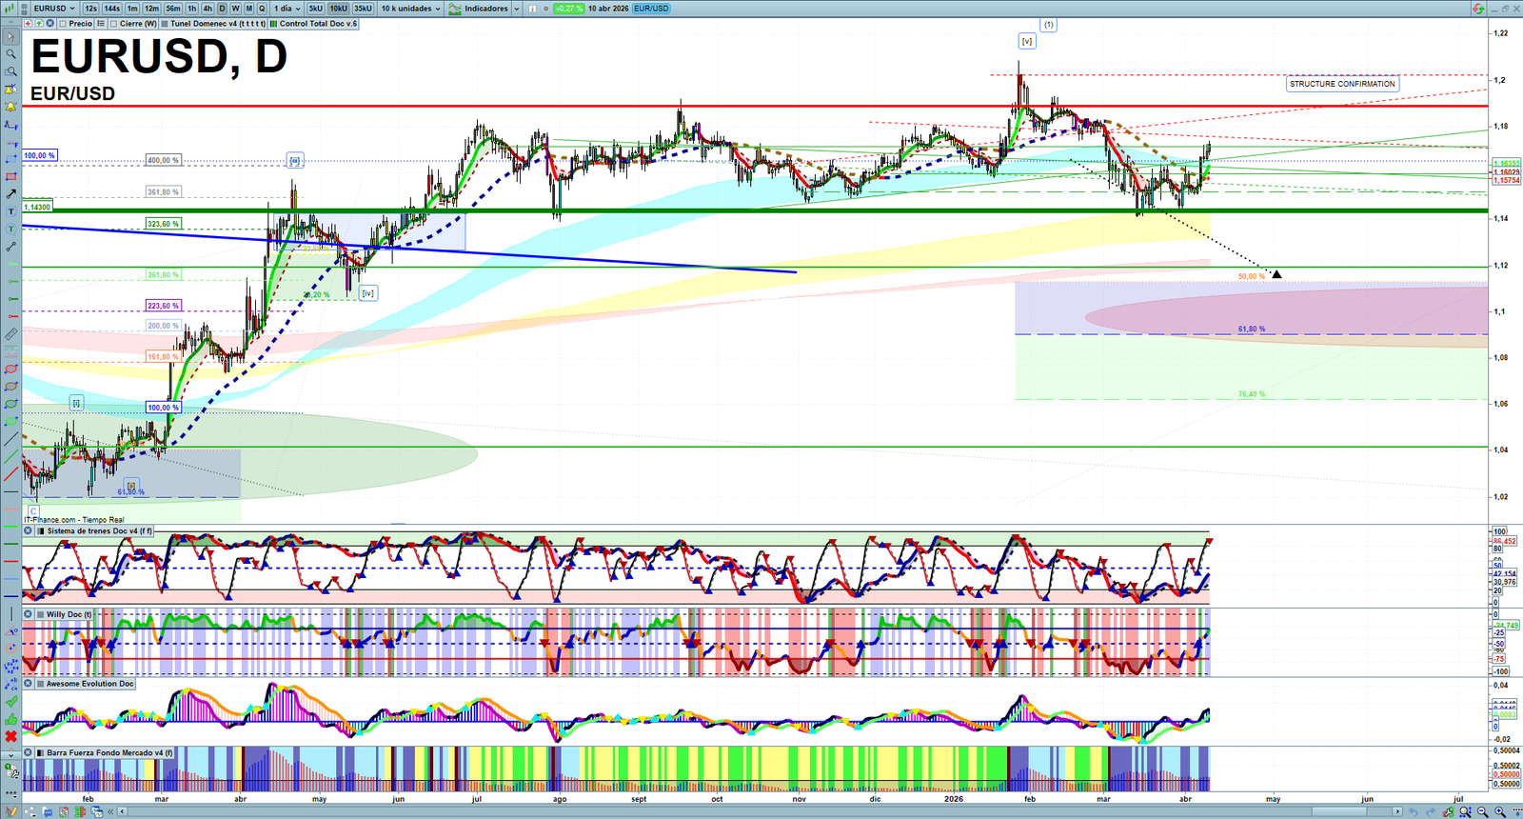Toggle the Cierre (W) checkbox

pyautogui.click(x=114, y=24)
